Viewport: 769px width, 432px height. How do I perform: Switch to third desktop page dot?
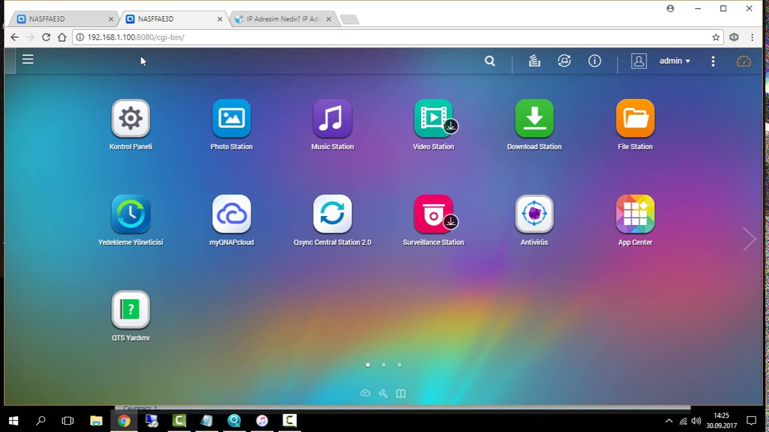click(x=399, y=364)
